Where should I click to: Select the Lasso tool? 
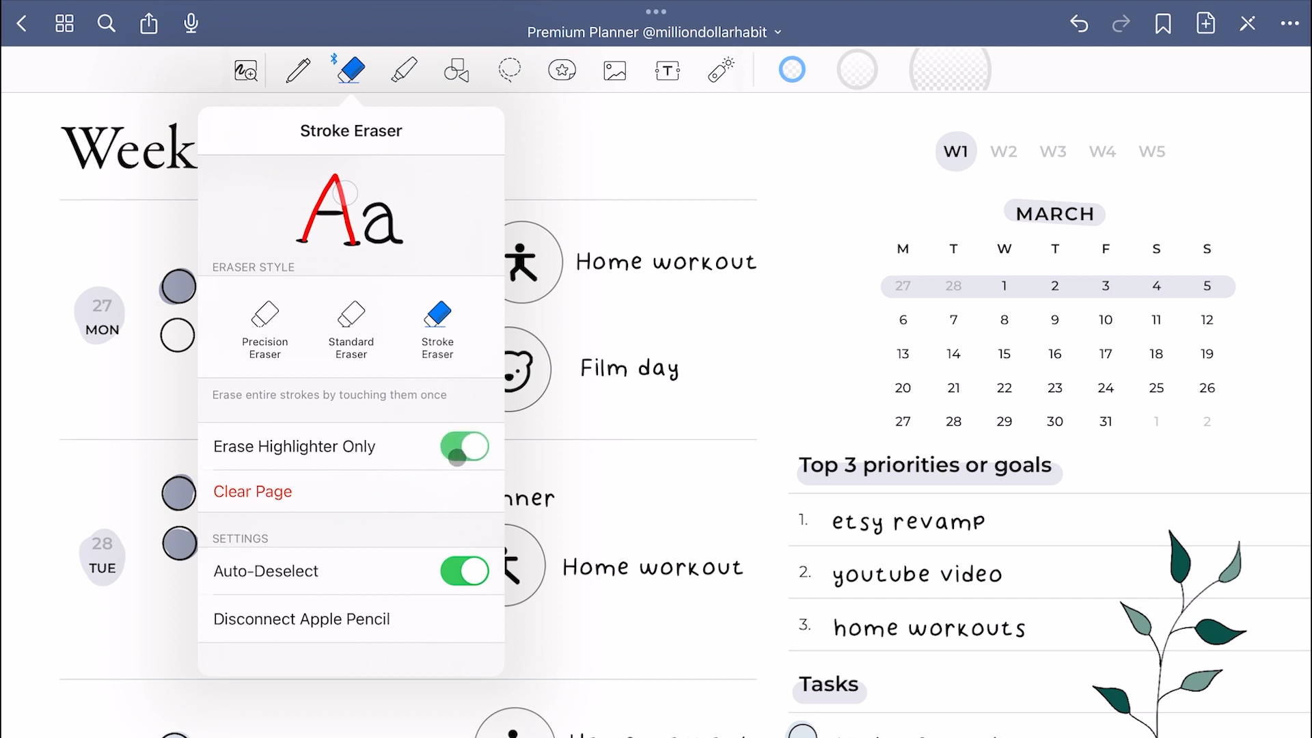pyautogui.click(x=509, y=70)
